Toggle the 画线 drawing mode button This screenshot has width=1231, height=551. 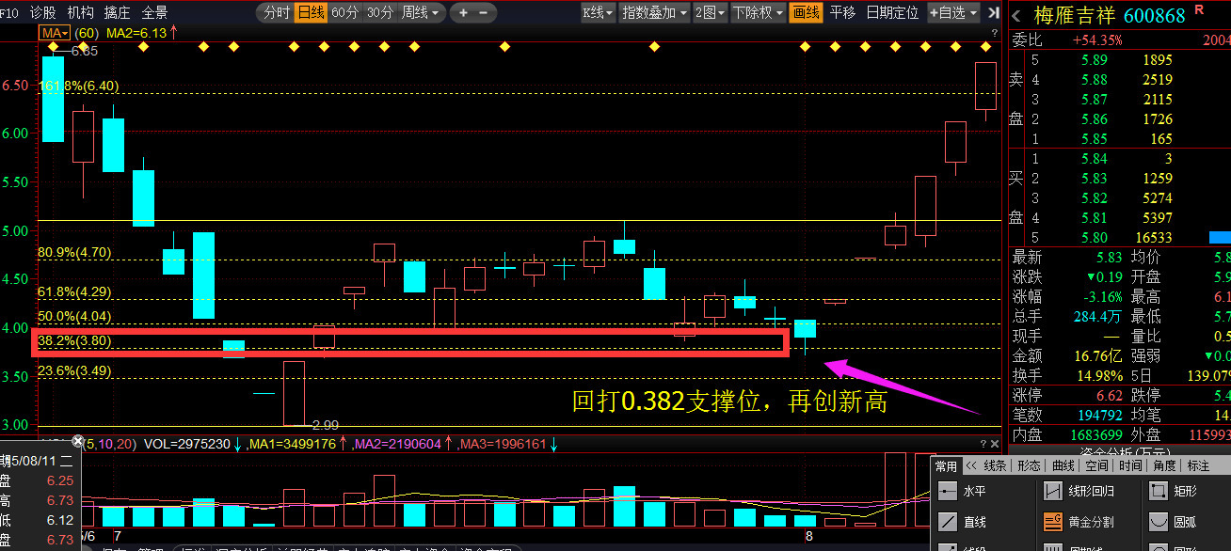806,13
